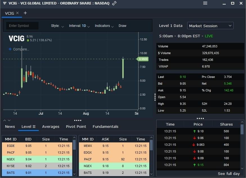246x178 pixels.
Task: Click the vertical dots handle beside Level 1 data
Action: (x=155, y=97)
